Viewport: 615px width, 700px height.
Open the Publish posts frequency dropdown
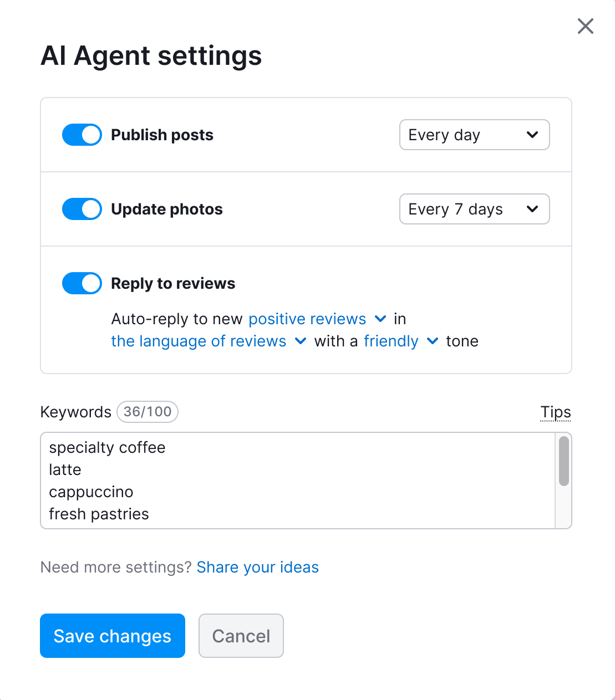point(474,135)
